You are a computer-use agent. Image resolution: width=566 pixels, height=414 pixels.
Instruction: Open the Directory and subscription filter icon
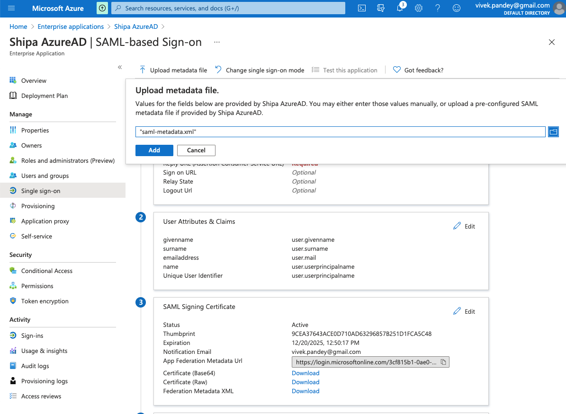point(381,8)
